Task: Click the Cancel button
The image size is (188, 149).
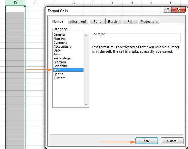Action: tap(172, 141)
